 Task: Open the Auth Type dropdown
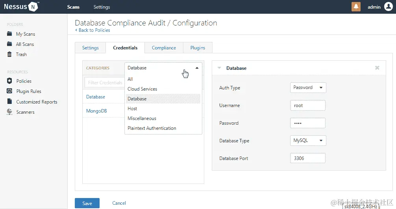click(308, 87)
